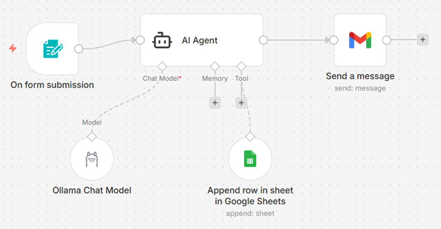The height and width of the screenshot is (229, 441).
Task: Click the diamond connector above Google Sheets node
Action: tap(250, 136)
